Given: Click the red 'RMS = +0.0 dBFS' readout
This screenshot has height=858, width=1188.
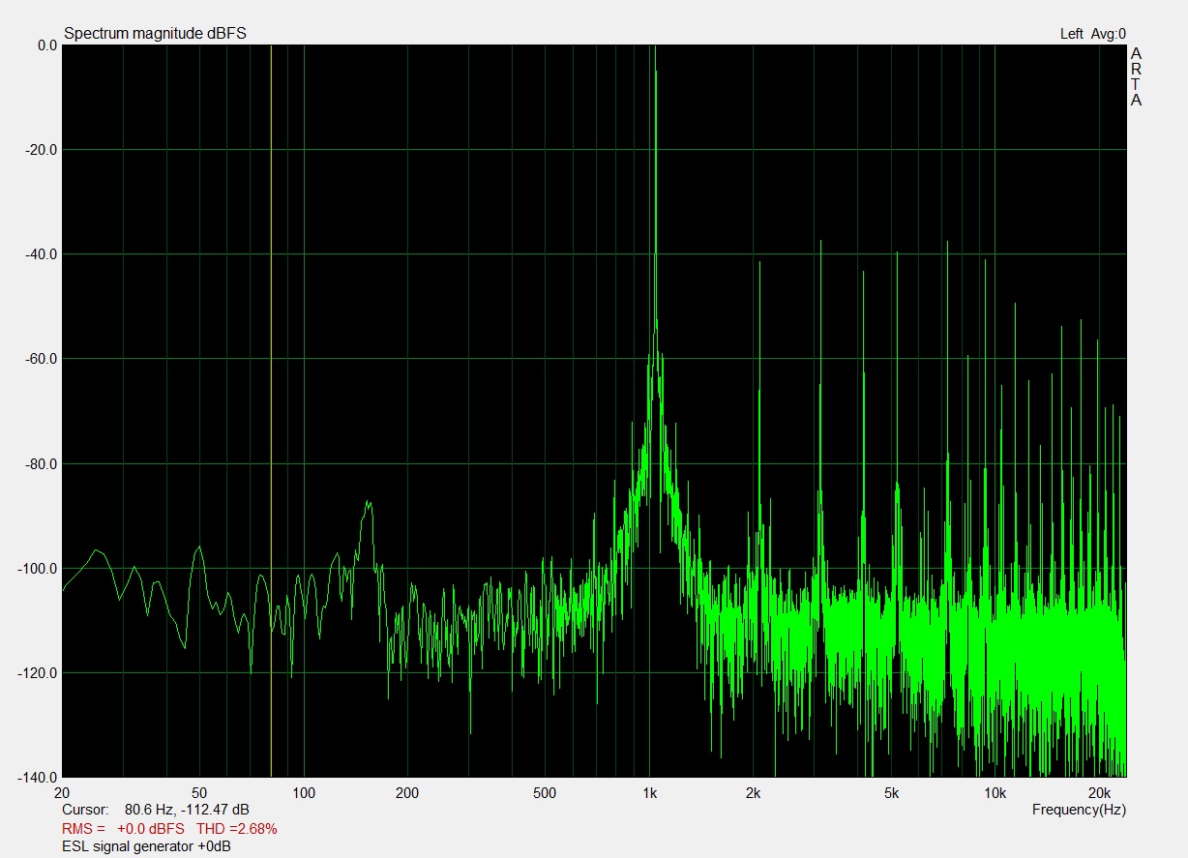Looking at the screenshot, I should coord(123,828).
